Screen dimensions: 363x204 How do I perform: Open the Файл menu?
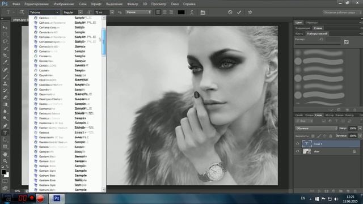[x=16, y=4]
